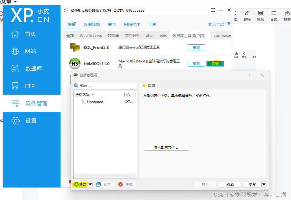Switch to 安全 tab

(x=112, y=24)
